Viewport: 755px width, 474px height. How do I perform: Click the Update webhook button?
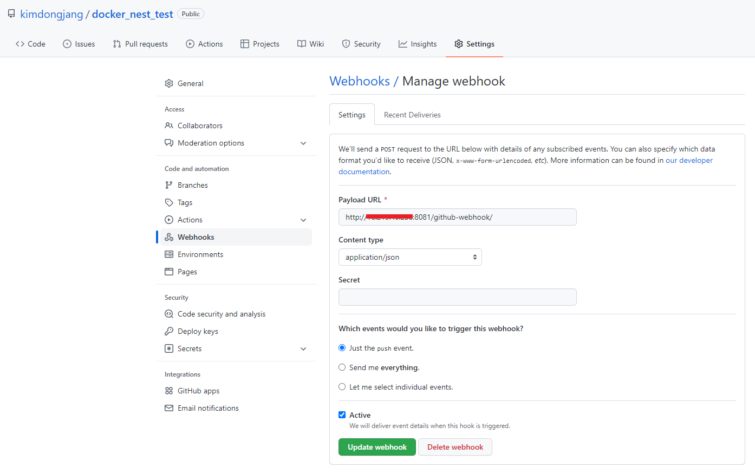377,447
